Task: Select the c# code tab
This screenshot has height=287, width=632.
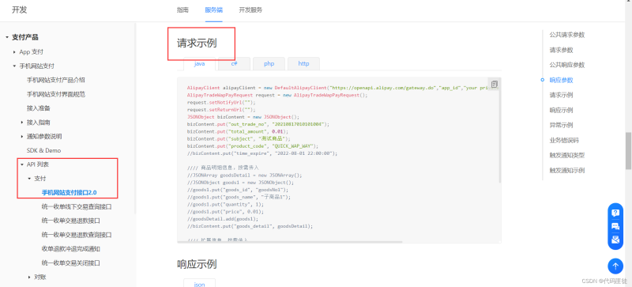Action: tap(234, 64)
